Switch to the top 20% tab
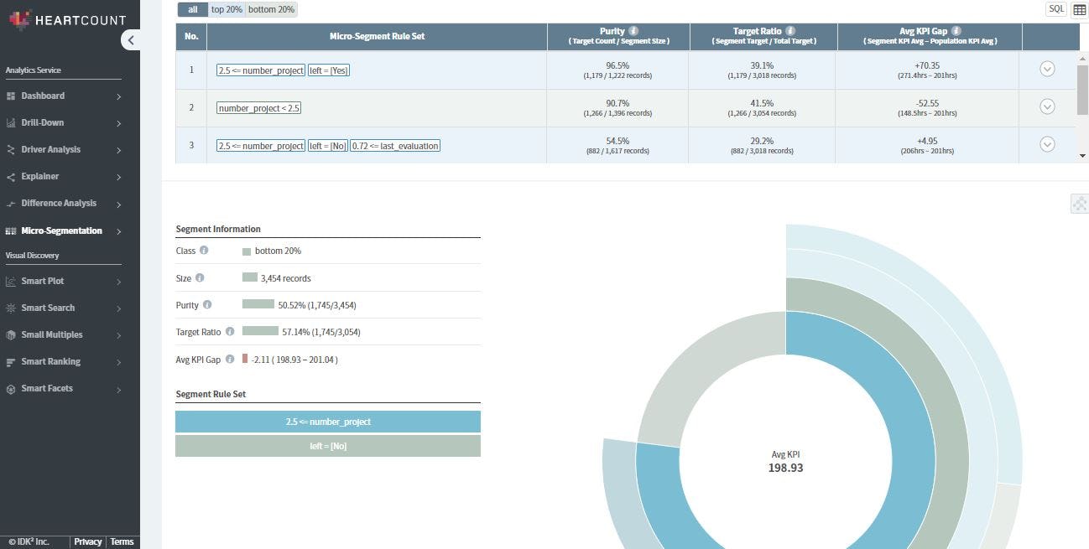The image size is (1089, 549). (x=227, y=9)
